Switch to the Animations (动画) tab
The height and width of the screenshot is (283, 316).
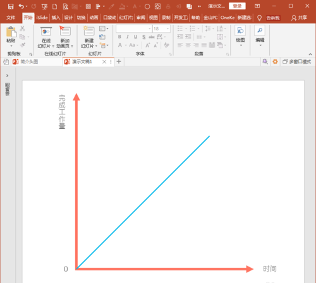[94, 18]
